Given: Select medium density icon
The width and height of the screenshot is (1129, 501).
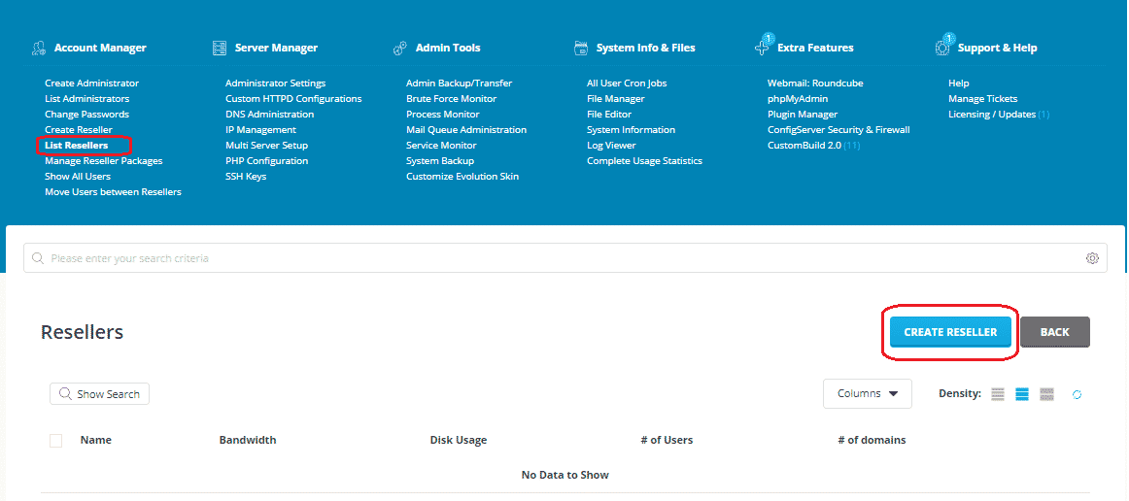Looking at the screenshot, I should (x=1022, y=394).
